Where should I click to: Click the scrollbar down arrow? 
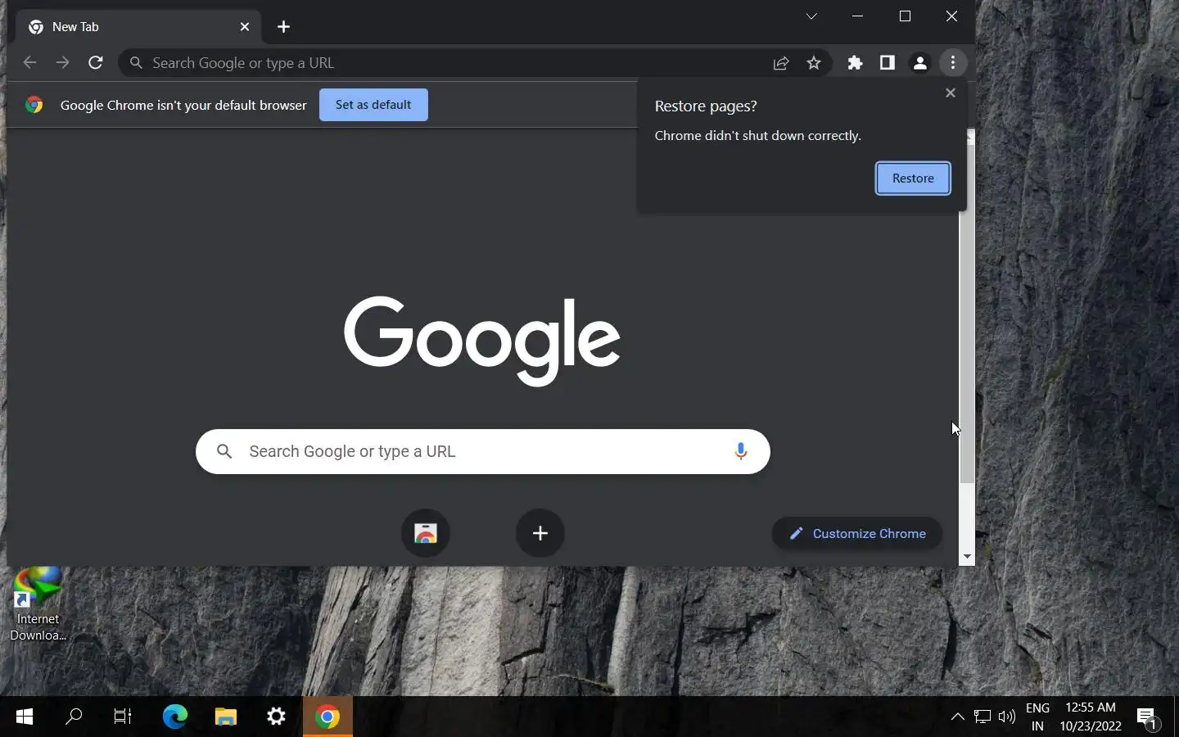tap(967, 557)
